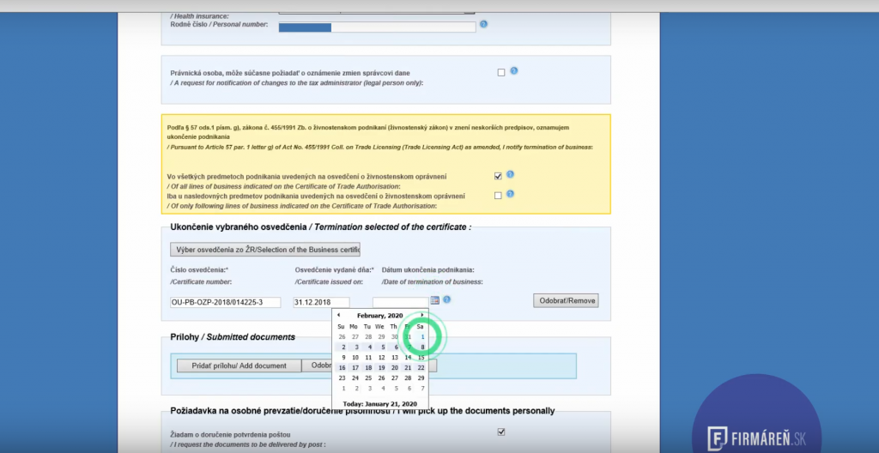Select day 9 in the calendar
Viewport: 879px width, 453px height.
[x=343, y=357]
